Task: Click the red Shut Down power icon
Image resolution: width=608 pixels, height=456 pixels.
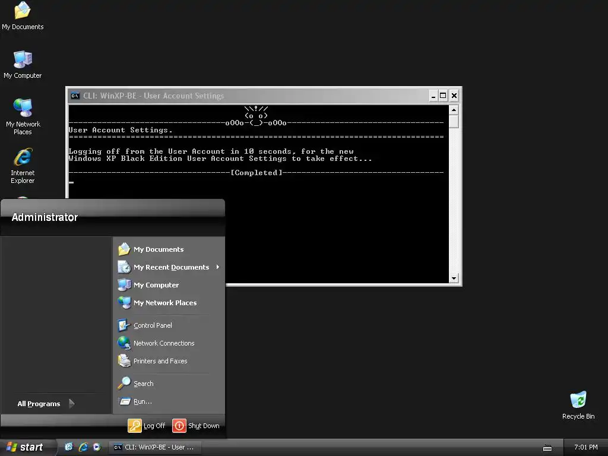Action: (x=179, y=425)
